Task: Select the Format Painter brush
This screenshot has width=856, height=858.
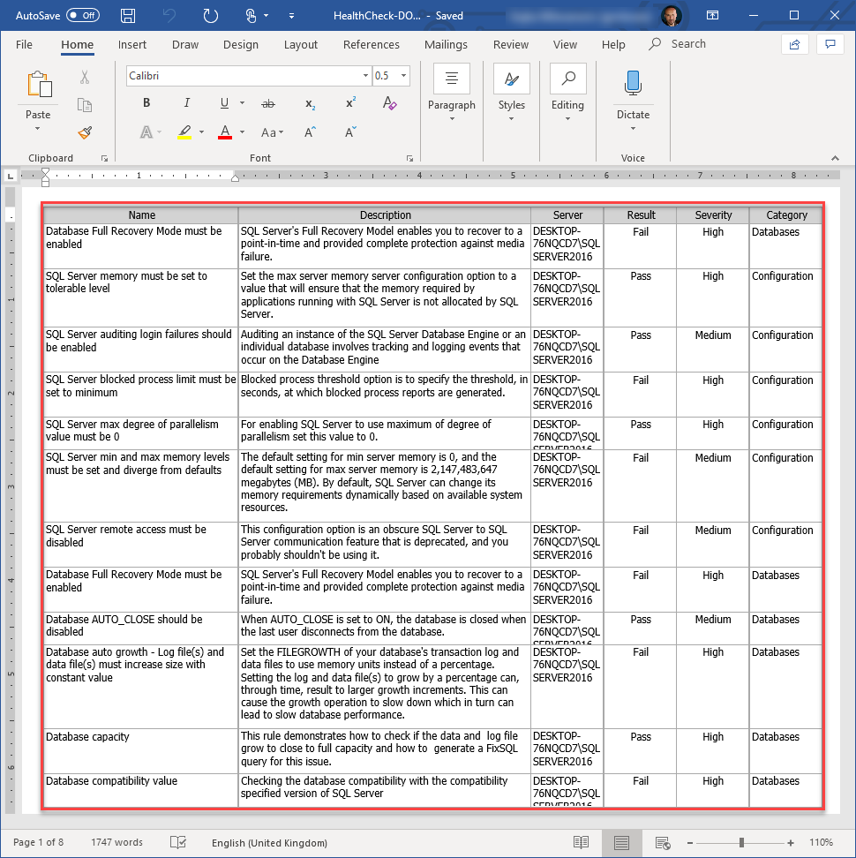Action: pos(84,132)
